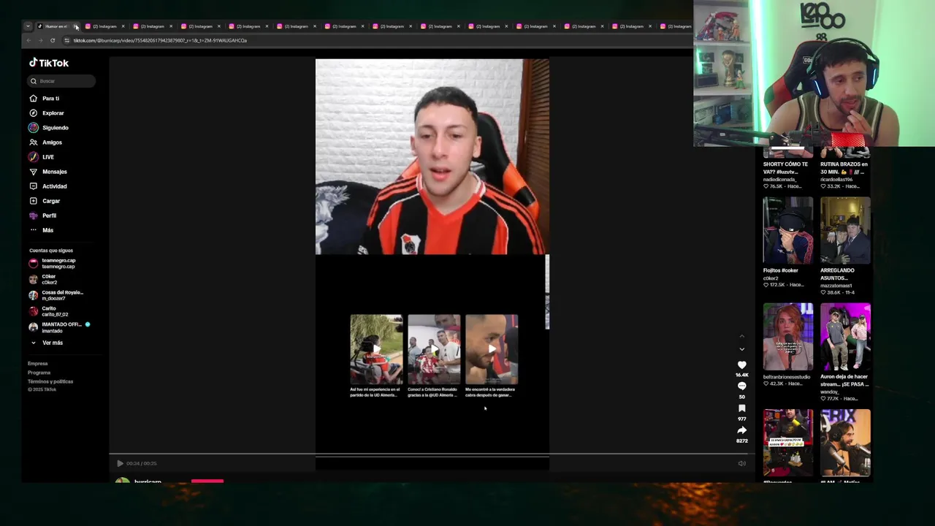Open the browser tab search dropdown
935x526 pixels.
pos(28,26)
